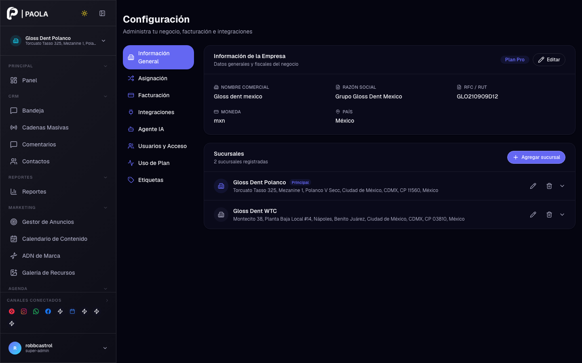The width and height of the screenshot is (582, 363).
Task: Click the Instagram channel icon
Action: coord(24,311)
